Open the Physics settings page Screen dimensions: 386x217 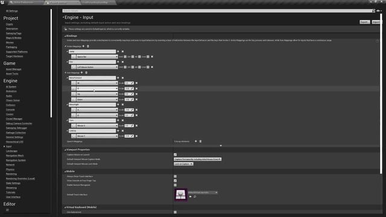click(x=10, y=169)
